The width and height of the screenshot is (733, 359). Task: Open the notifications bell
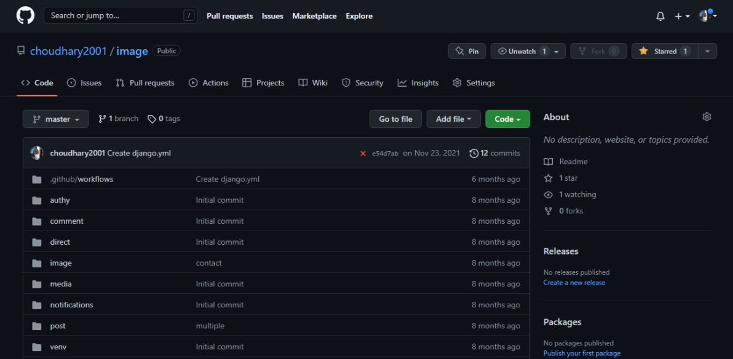660,17
